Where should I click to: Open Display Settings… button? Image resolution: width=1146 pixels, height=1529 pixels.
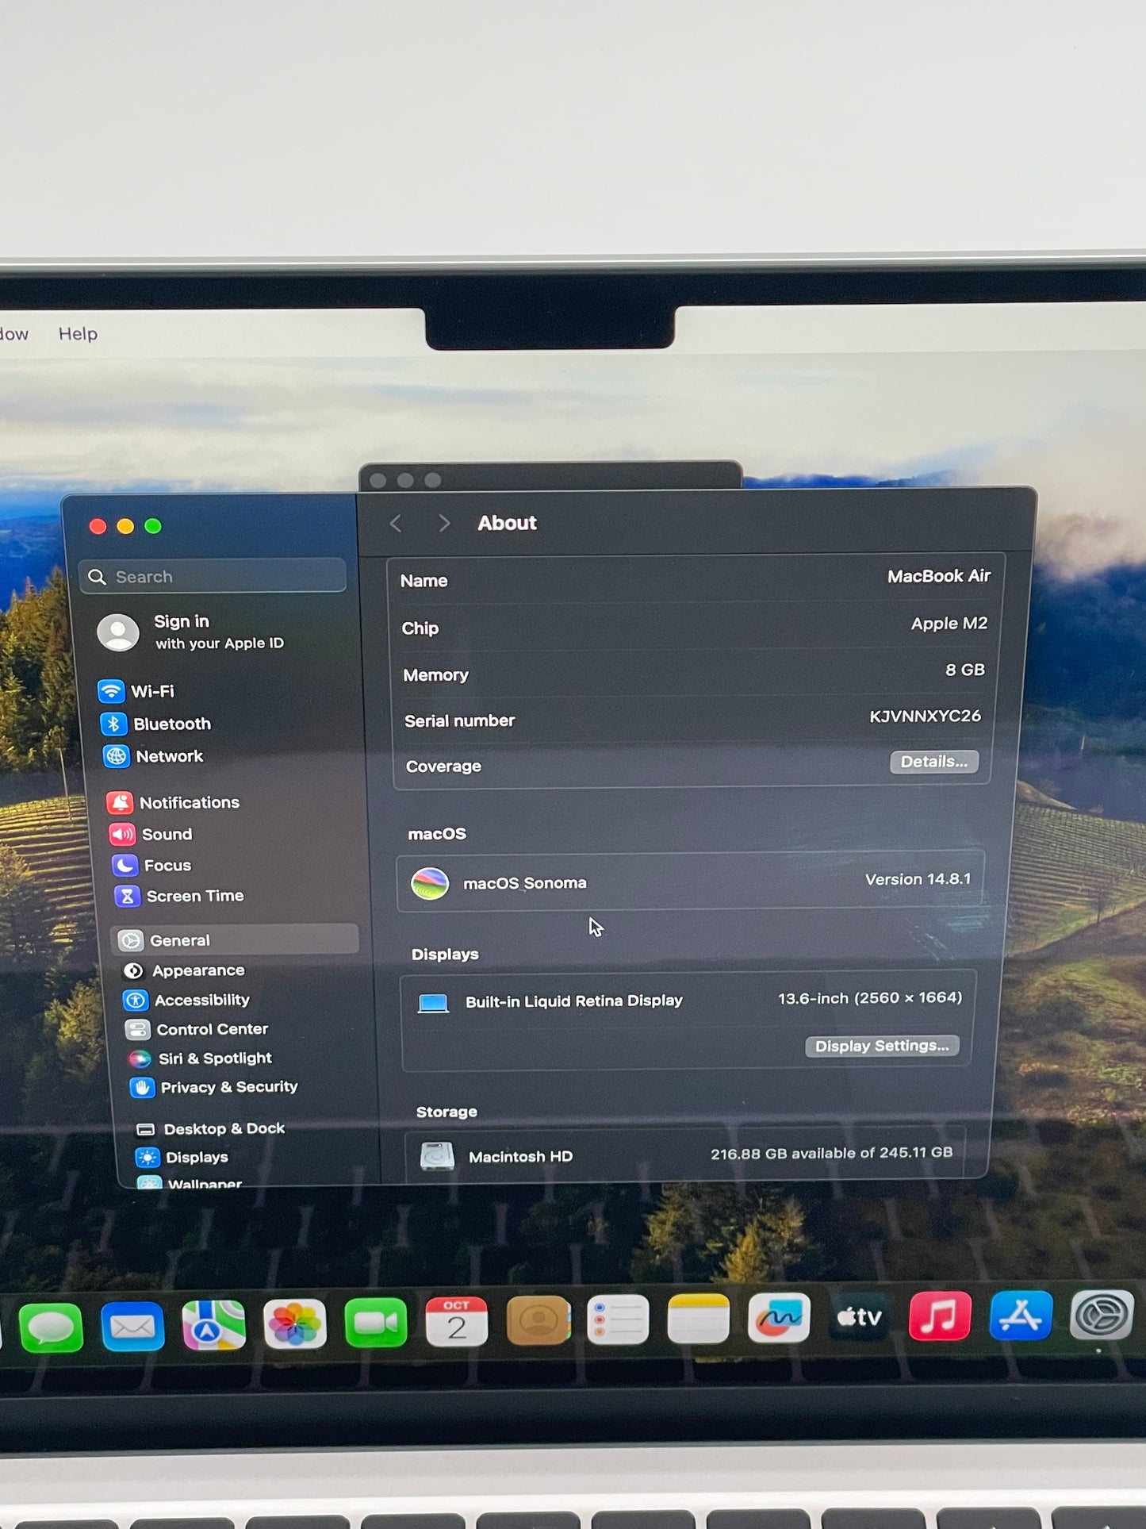[x=882, y=1046]
